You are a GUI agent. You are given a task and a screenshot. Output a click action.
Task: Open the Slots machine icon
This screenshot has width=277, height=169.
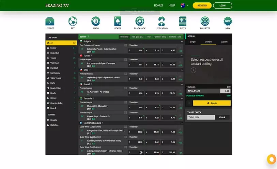[x=183, y=21]
